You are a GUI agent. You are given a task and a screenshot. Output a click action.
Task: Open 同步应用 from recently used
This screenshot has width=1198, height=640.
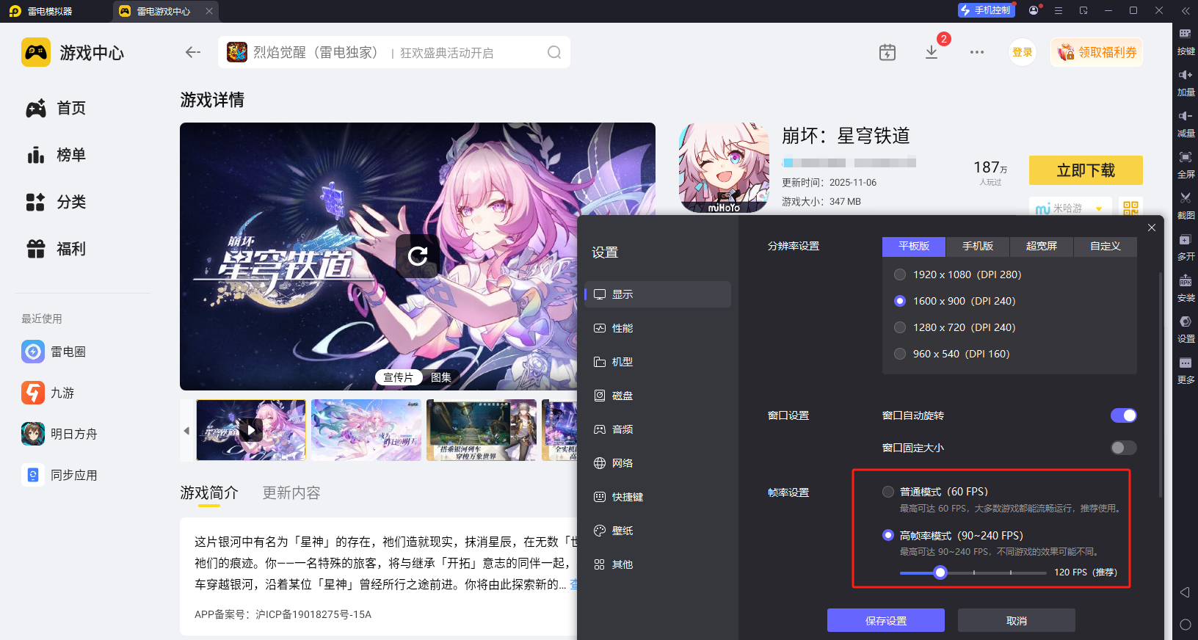pos(60,475)
